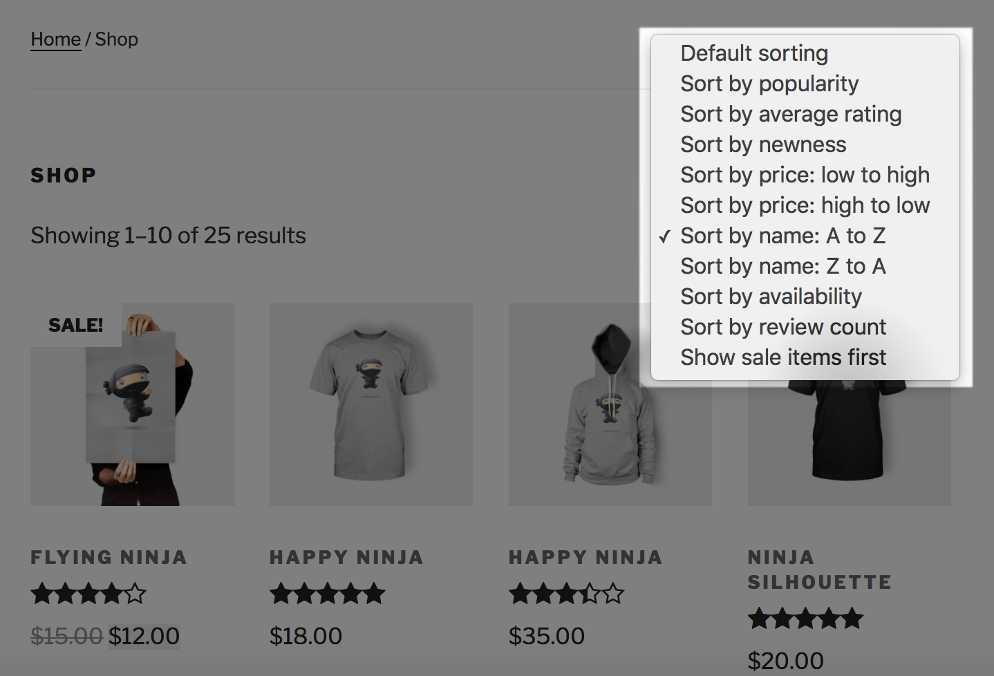Screen dimensions: 994x676
Task: Choose Show sale items first
Action: click(x=782, y=357)
